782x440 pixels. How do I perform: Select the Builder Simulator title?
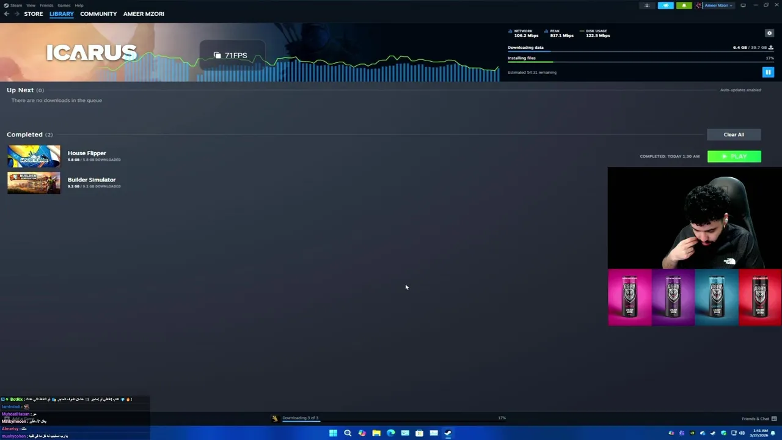[x=92, y=180]
